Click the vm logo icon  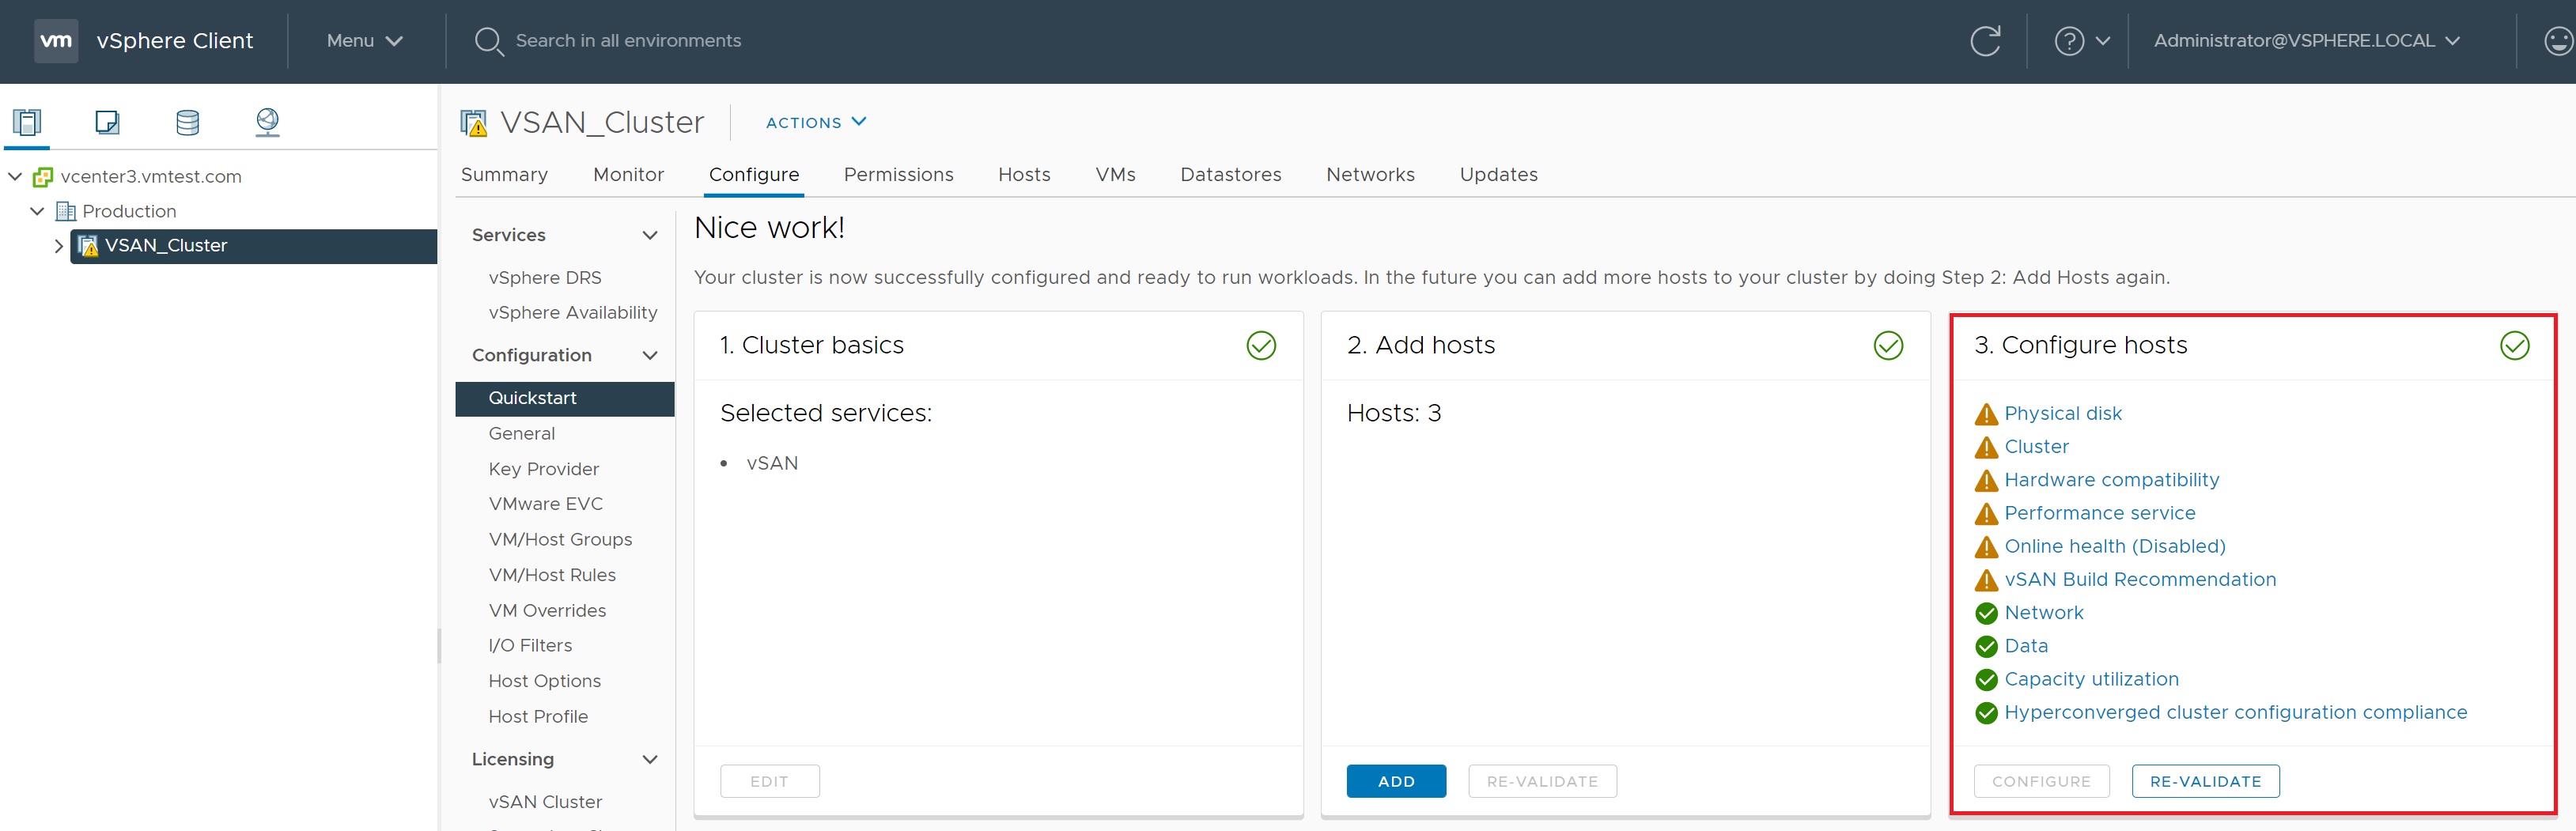coord(56,41)
